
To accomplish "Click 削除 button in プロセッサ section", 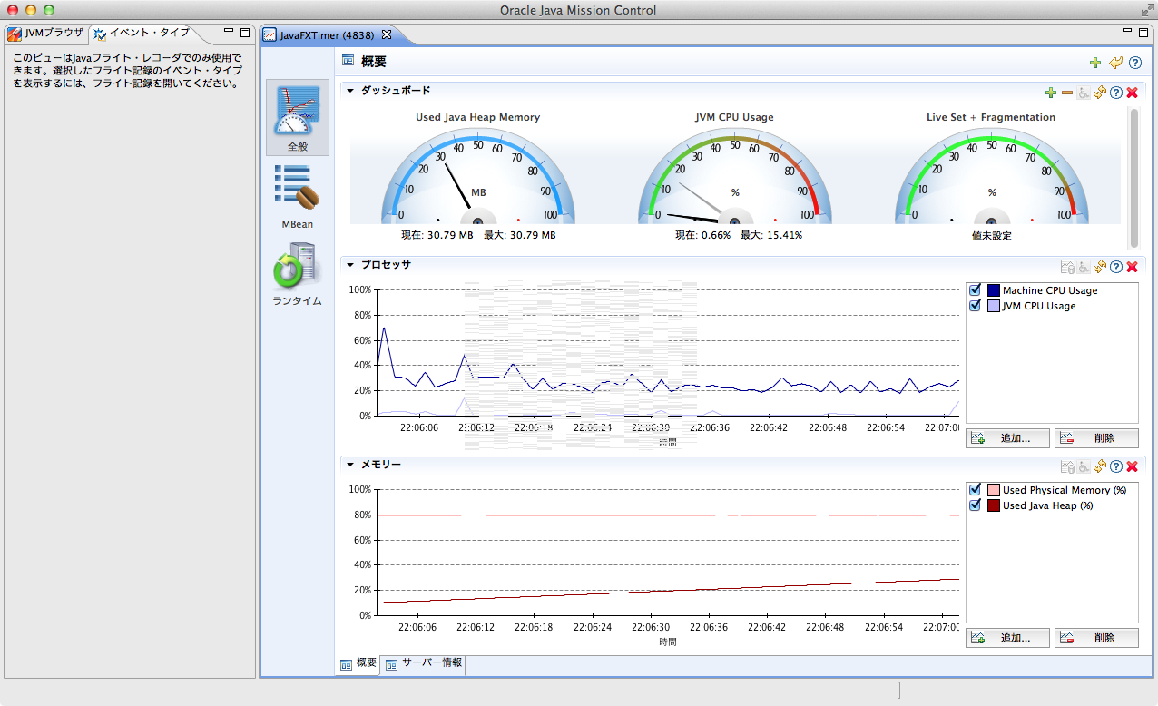I will (1096, 438).
